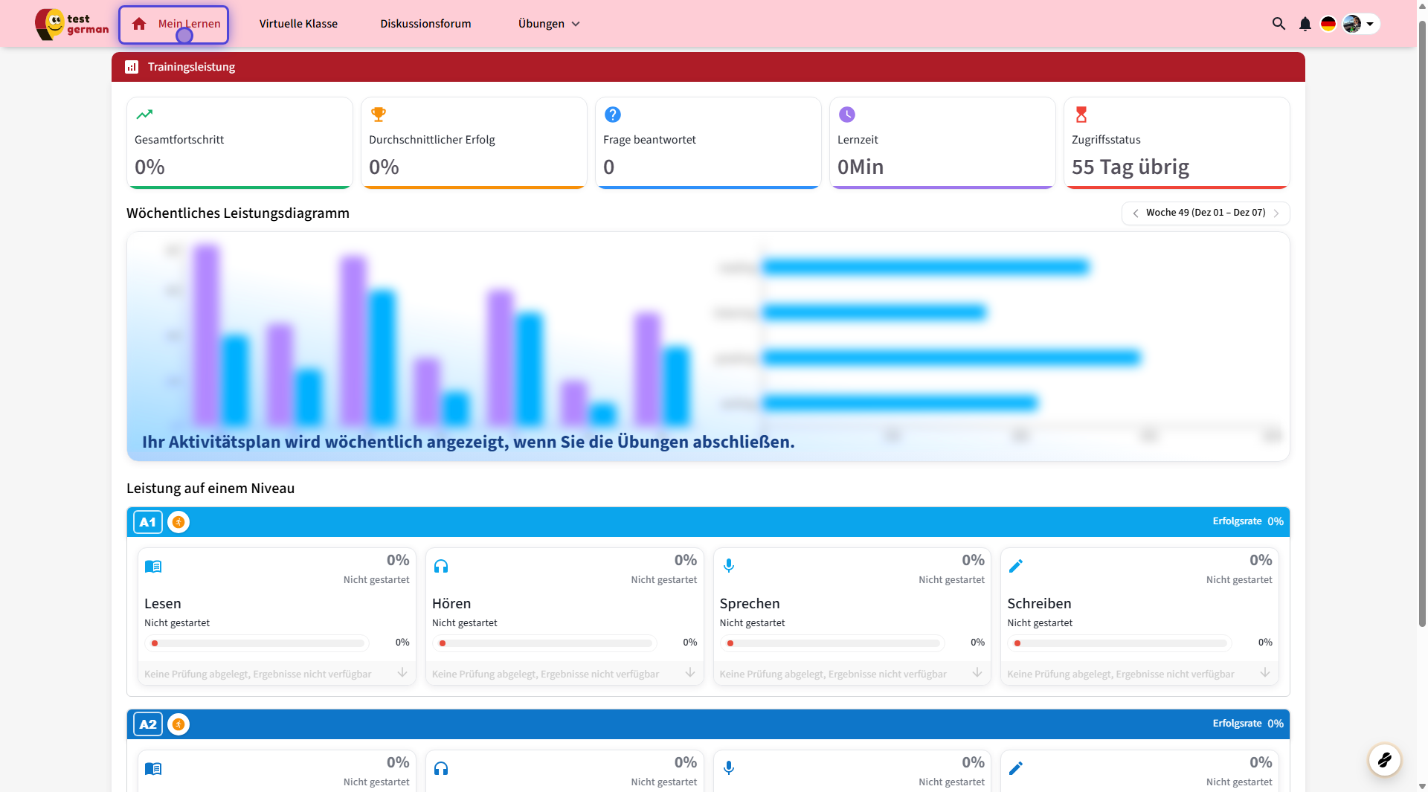This screenshot has height=792, width=1428.
Task: Click the orange badge beside A2
Action: coord(178,724)
